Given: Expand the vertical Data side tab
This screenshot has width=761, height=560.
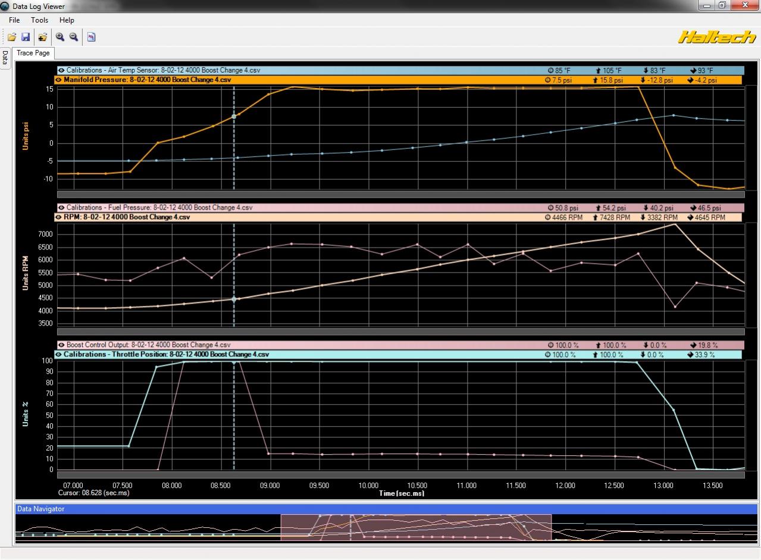Looking at the screenshot, I should click(x=5, y=58).
